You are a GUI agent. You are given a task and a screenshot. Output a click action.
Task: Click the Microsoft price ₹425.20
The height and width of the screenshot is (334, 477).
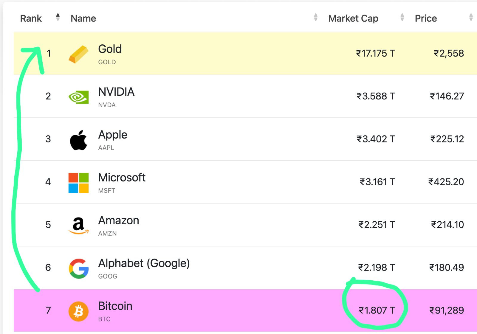446,182
